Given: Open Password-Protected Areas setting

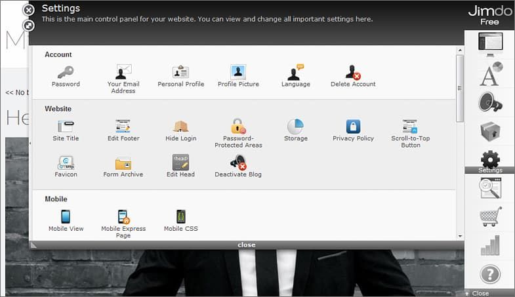Looking at the screenshot, I should (238, 134).
